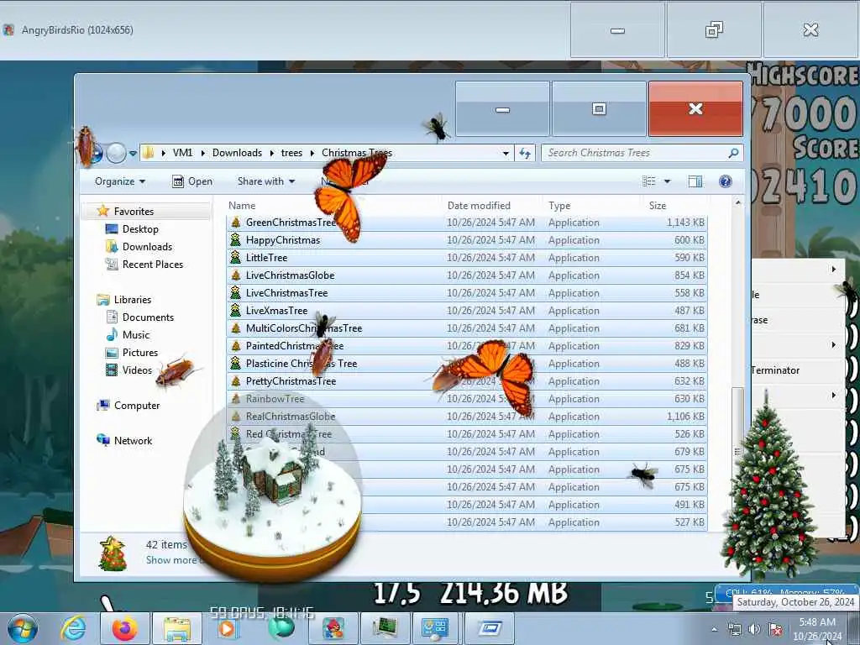Click the Search Christmas Trees field

642,153
